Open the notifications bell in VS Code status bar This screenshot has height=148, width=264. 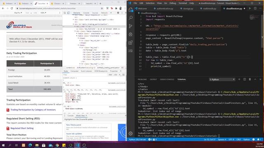pos(259,139)
